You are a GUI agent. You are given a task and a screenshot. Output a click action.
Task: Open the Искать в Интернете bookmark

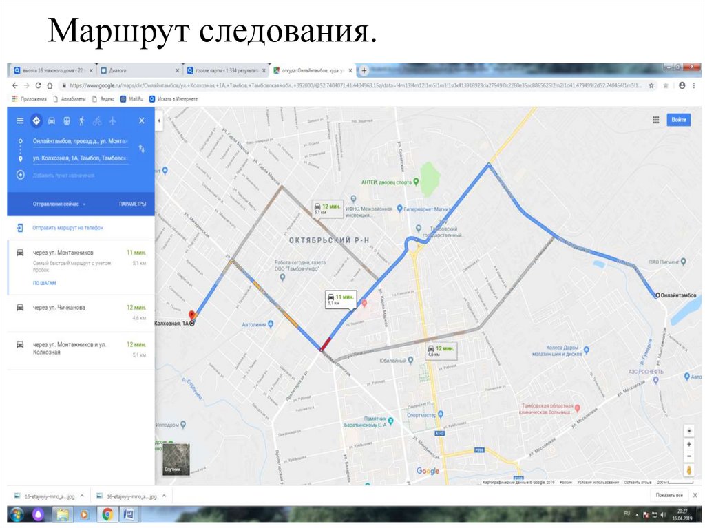point(173,99)
